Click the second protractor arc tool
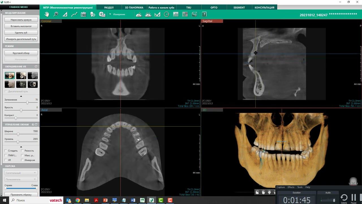Viewport: 362px width, 204px height. [148, 14]
